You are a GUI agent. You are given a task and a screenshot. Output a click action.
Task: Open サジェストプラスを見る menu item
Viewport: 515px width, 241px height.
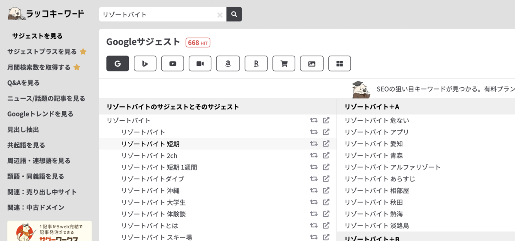(47, 51)
